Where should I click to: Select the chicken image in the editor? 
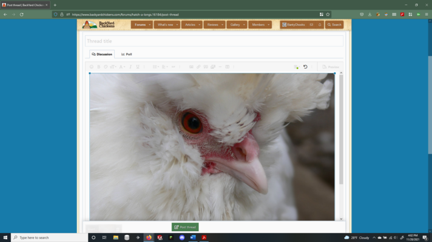click(x=212, y=146)
